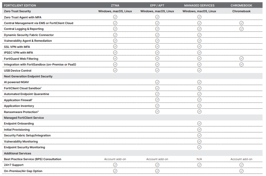Click the EPP / APT column header
Image resolution: width=266 pixels, height=176 pixels.
pos(157,5)
